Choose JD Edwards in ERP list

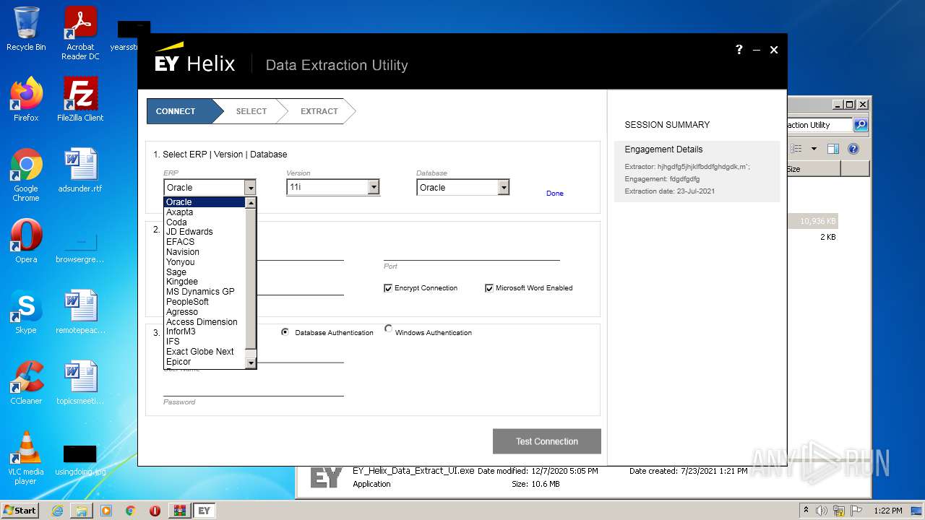(205, 232)
